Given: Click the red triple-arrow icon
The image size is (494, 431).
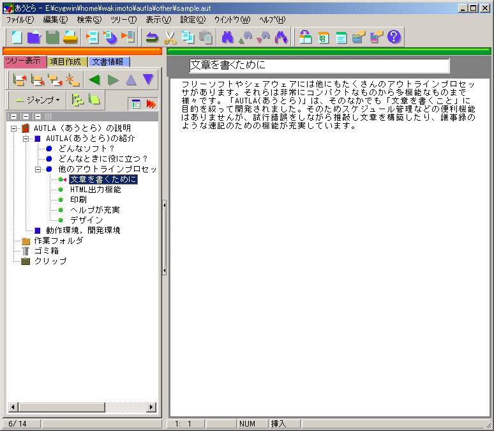Looking at the screenshot, I should click(151, 104).
